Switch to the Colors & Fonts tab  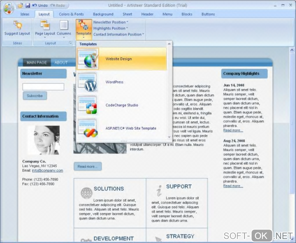click(71, 14)
